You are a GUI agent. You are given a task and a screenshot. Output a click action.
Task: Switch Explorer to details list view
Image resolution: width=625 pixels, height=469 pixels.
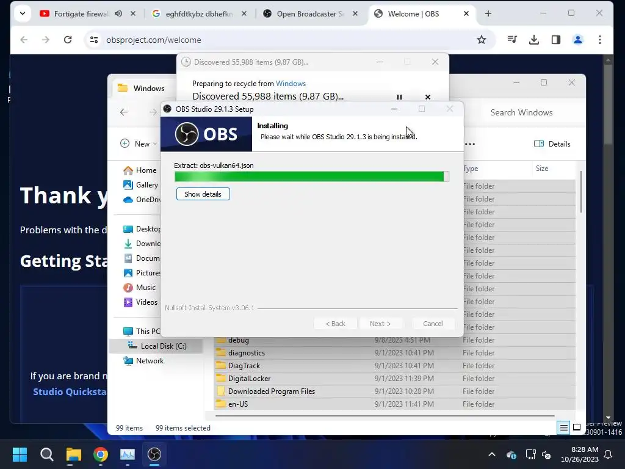[x=563, y=428]
